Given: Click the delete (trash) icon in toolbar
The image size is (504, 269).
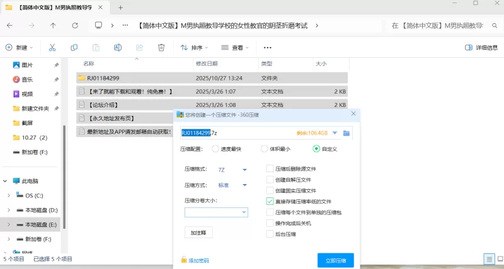Looking at the screenshot, I should (x=161, y=48).
